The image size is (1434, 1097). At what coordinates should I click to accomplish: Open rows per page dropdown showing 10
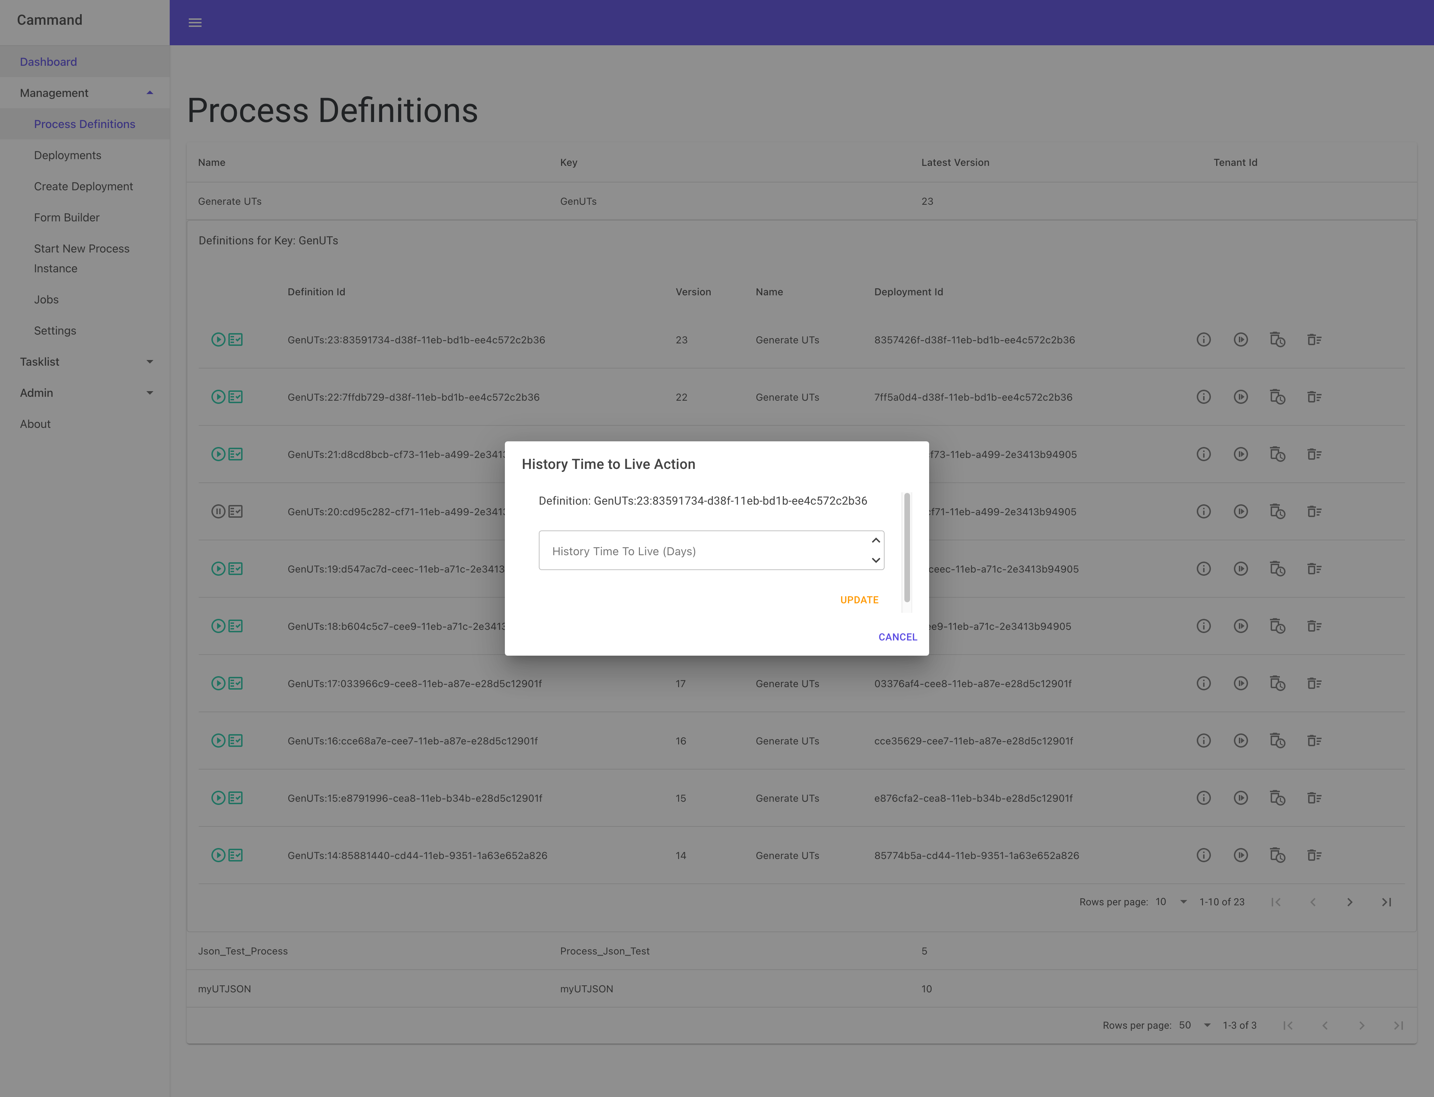click(1171, 902)
